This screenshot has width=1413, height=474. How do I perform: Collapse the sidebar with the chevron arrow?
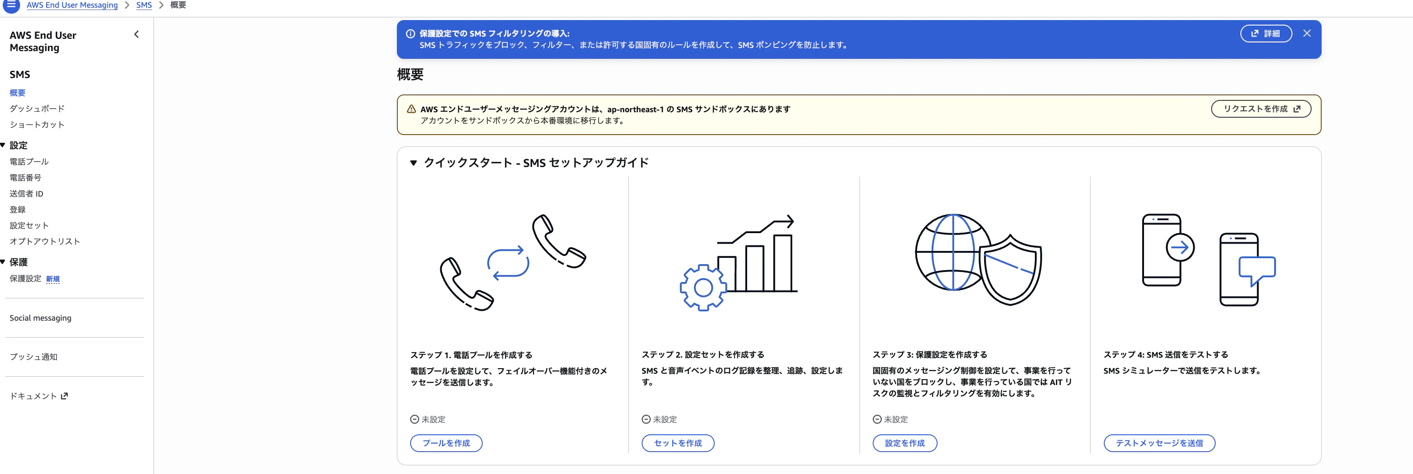137,35
